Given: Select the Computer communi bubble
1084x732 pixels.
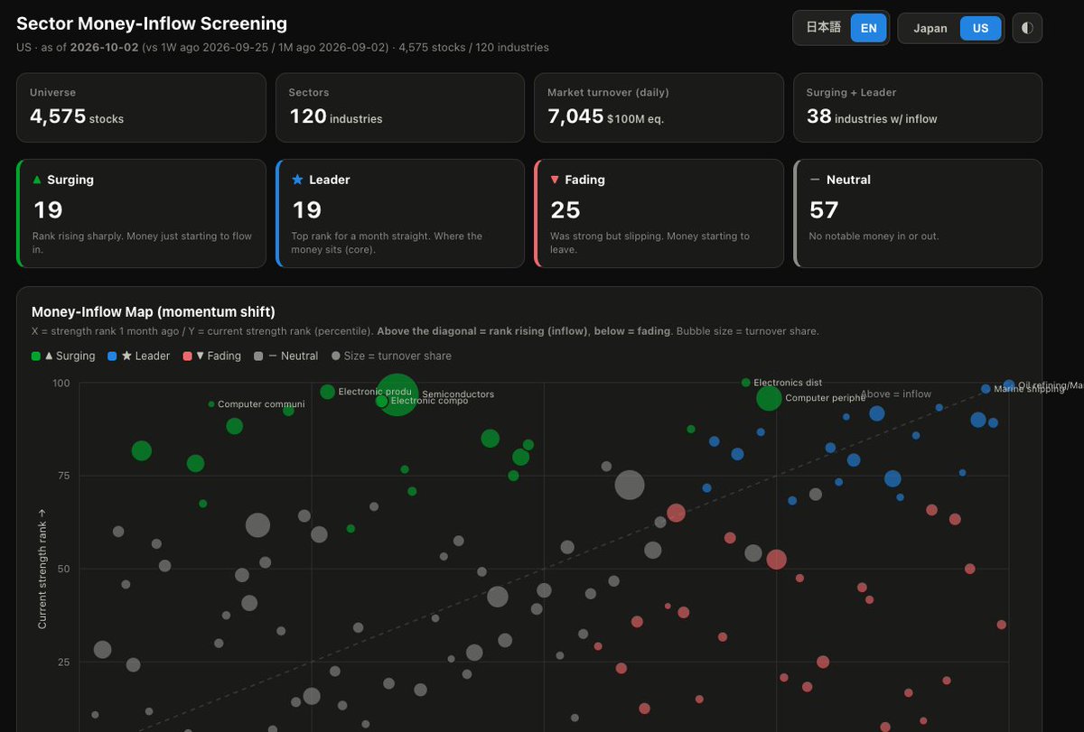Looking at the screenshot, I should [211, 404].
